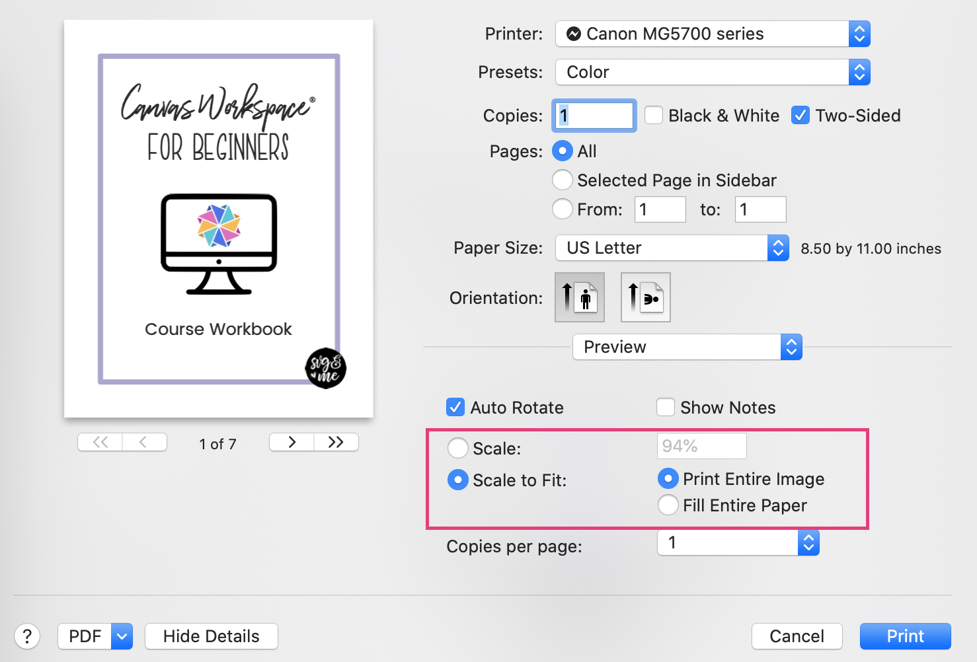977x662 pixels.
Task: Select portrait orientation icon
Action: [580, 297]
